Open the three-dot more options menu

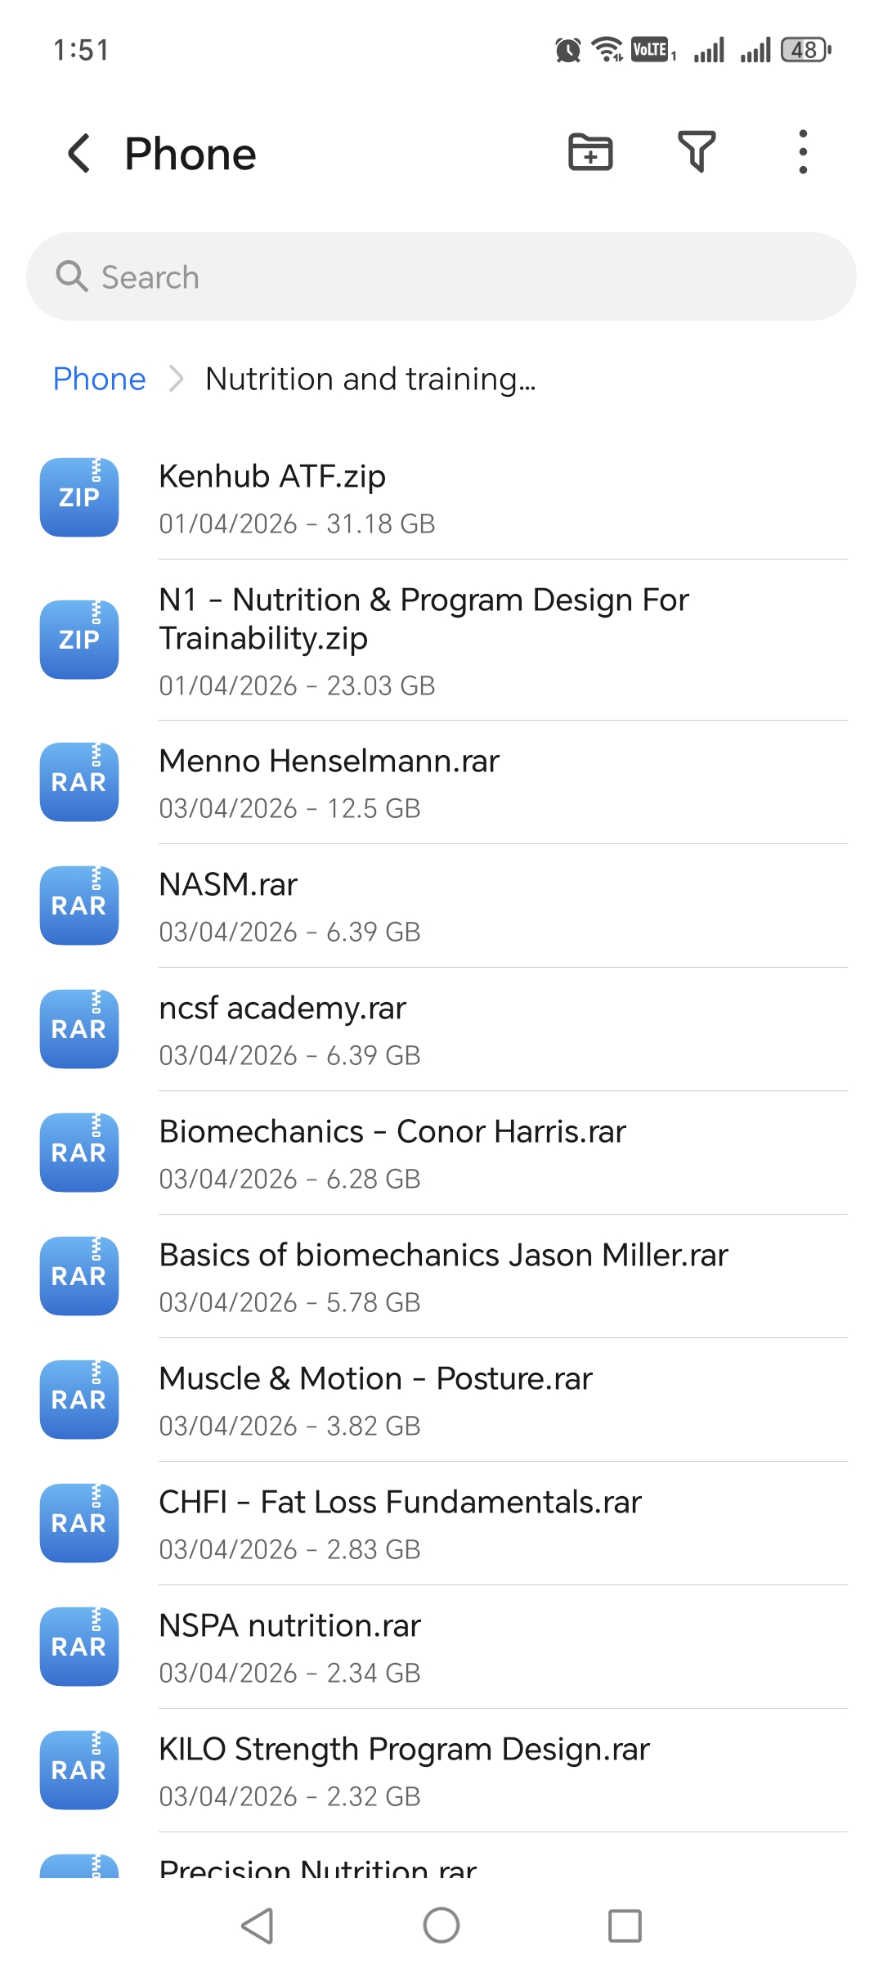(803, 152)
